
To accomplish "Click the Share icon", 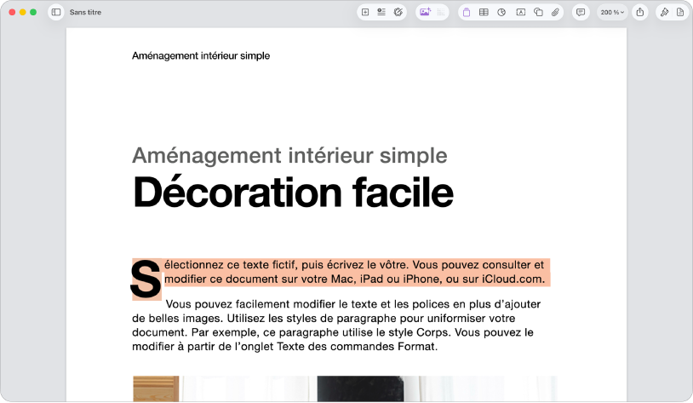I will coord(640,13).
